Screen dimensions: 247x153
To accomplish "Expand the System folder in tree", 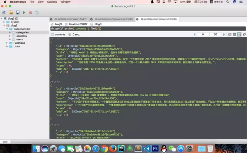I will click(4, 22).
